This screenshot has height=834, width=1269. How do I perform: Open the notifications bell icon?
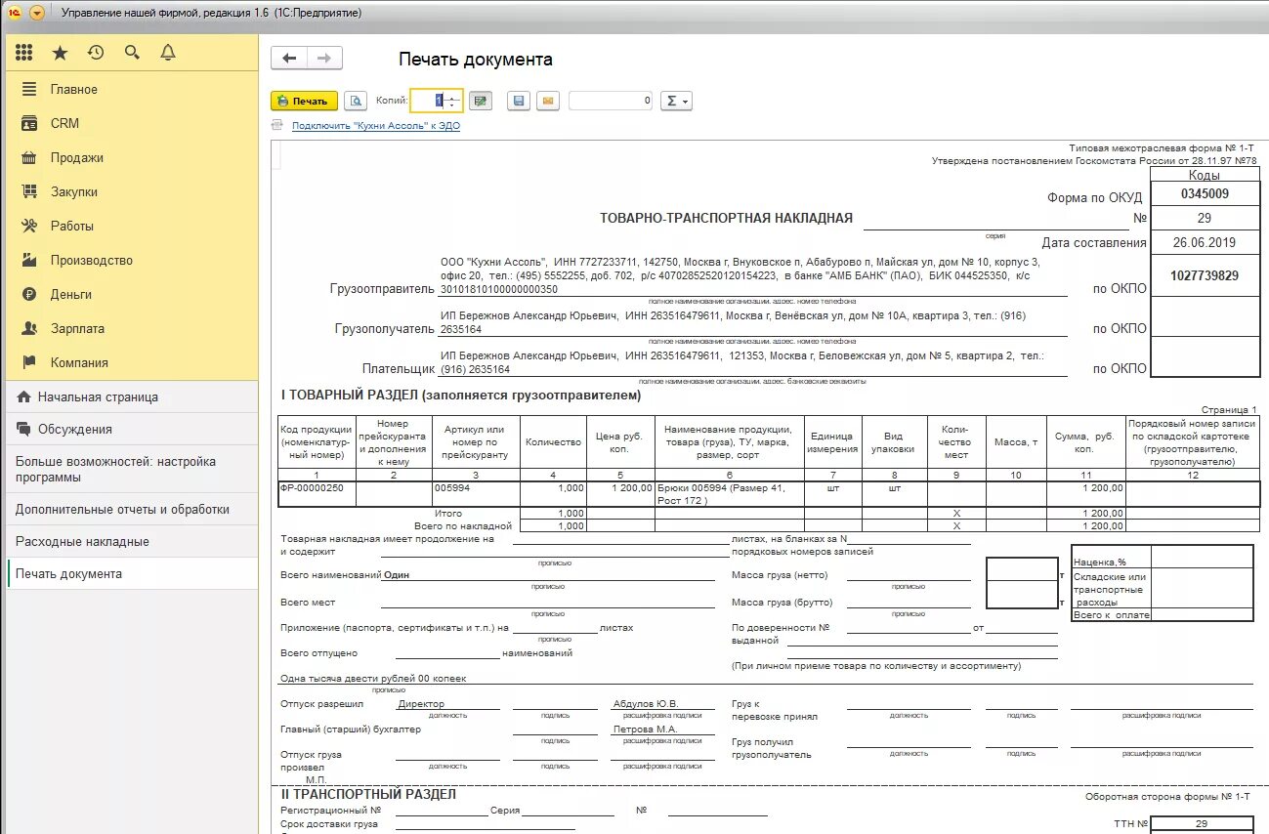(x=168, y=53)
